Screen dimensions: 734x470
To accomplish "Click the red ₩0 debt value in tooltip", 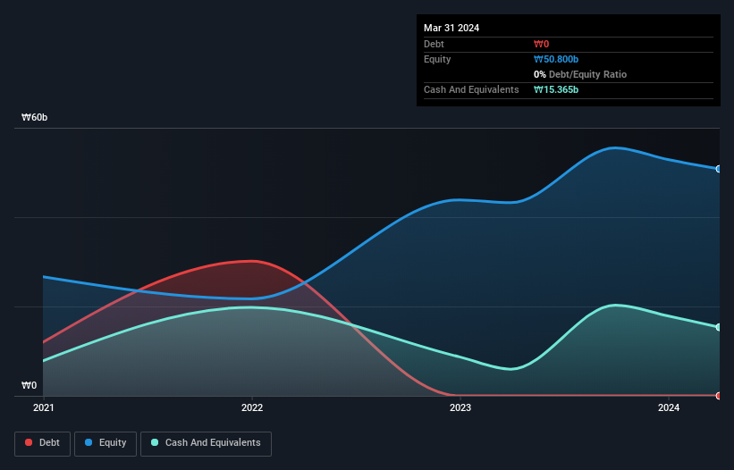I will (x=541, y=44).
